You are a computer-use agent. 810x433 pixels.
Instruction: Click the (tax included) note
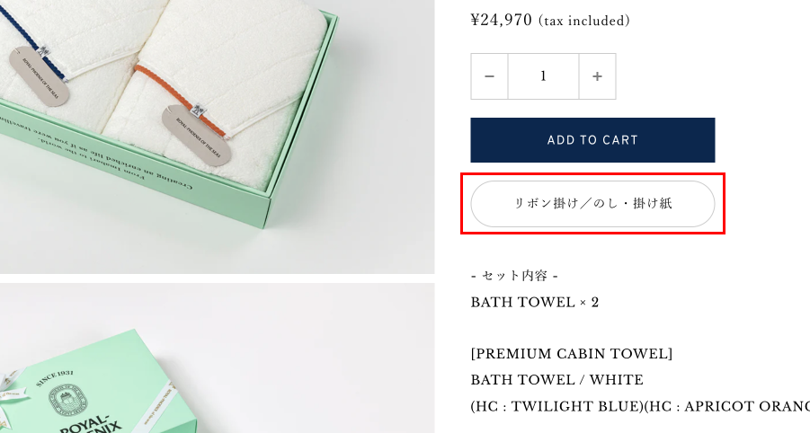pyautogui.click(x=584, y=21)
